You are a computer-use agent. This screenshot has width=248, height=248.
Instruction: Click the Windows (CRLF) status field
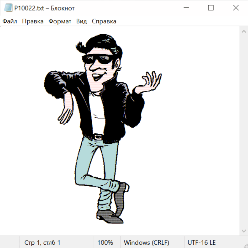(146, 242)
